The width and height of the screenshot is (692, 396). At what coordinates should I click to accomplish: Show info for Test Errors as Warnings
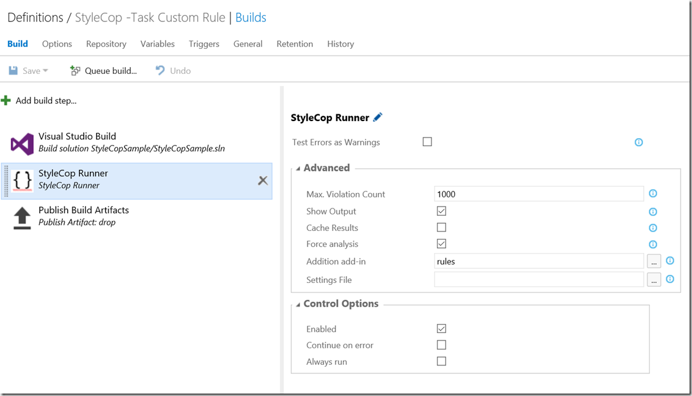point(639,142)
